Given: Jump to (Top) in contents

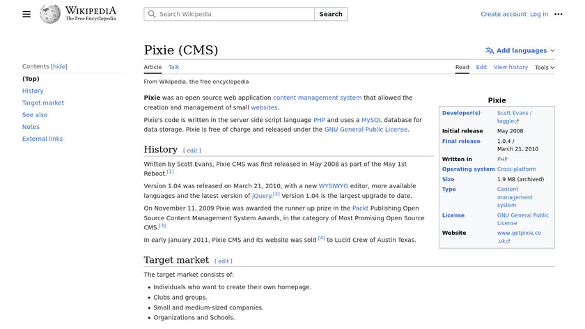Looking at the screenshot, I should pos(31,79).
